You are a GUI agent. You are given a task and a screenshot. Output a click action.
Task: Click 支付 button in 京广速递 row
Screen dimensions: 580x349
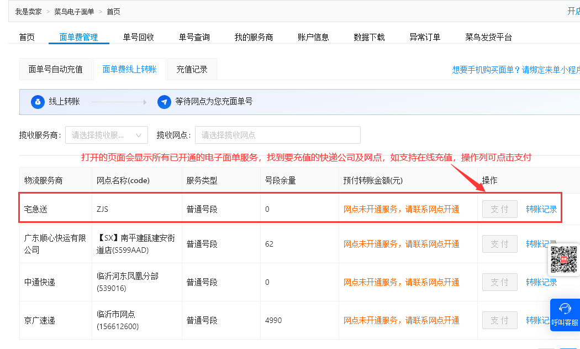(x=500, y=320)
